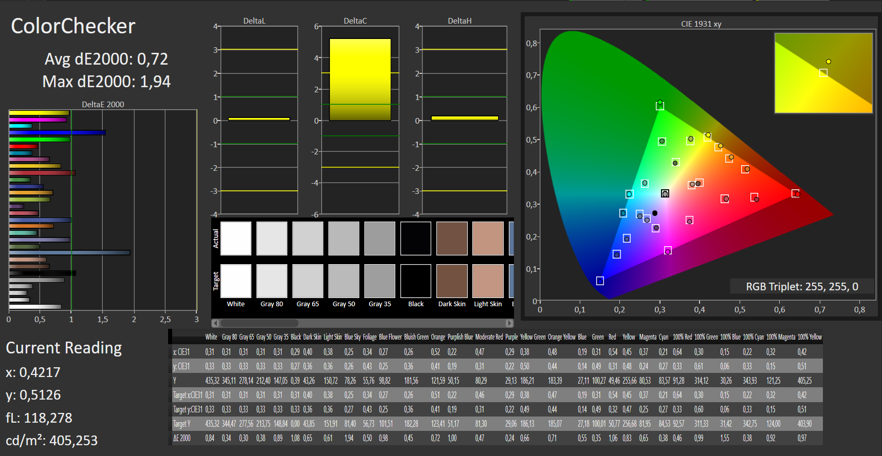Select the Blue Sky column in data table
The width and height of the screenshot is (882, 456).
pos(352,337)
